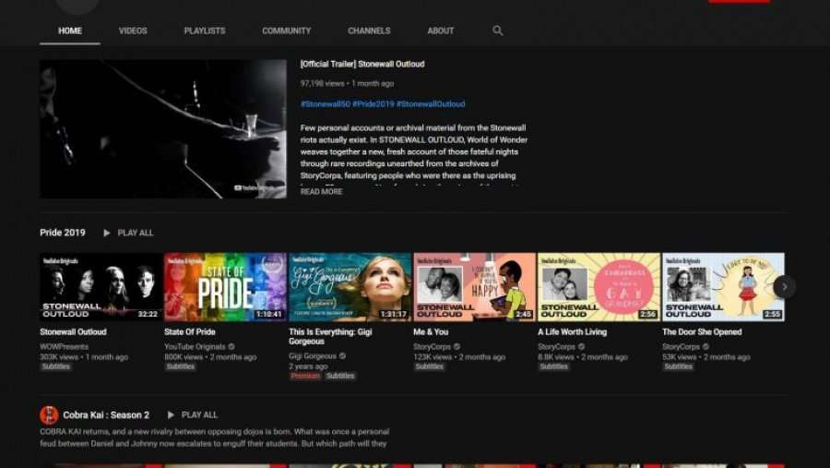This screenshot has width=830, height=468.
Task: Open the Gigi Gorgeous video thumbnail
Action: [350, 287]
